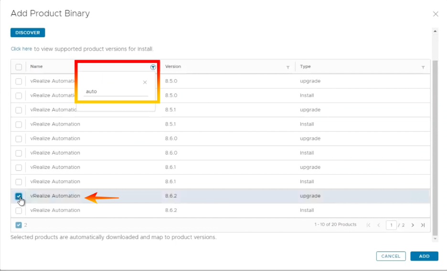Click the ADD button
This screenshot has height=271, width=447.
[x=424, y=256]
